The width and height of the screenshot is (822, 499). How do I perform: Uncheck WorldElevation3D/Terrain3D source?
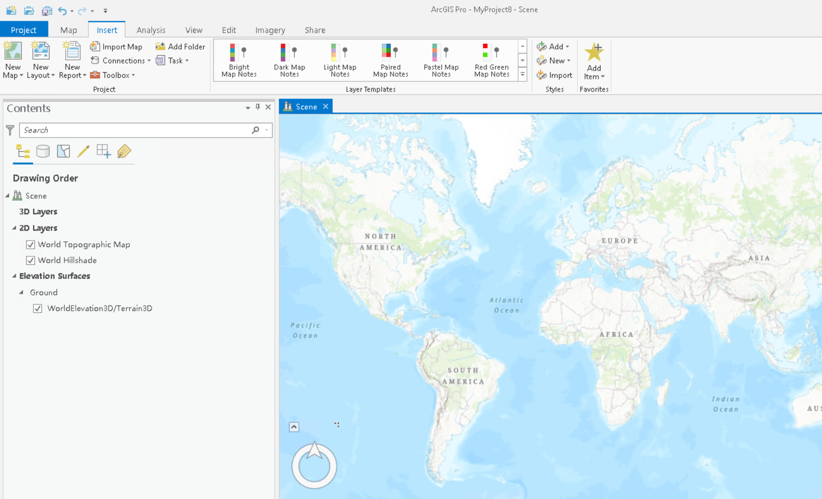37,308
